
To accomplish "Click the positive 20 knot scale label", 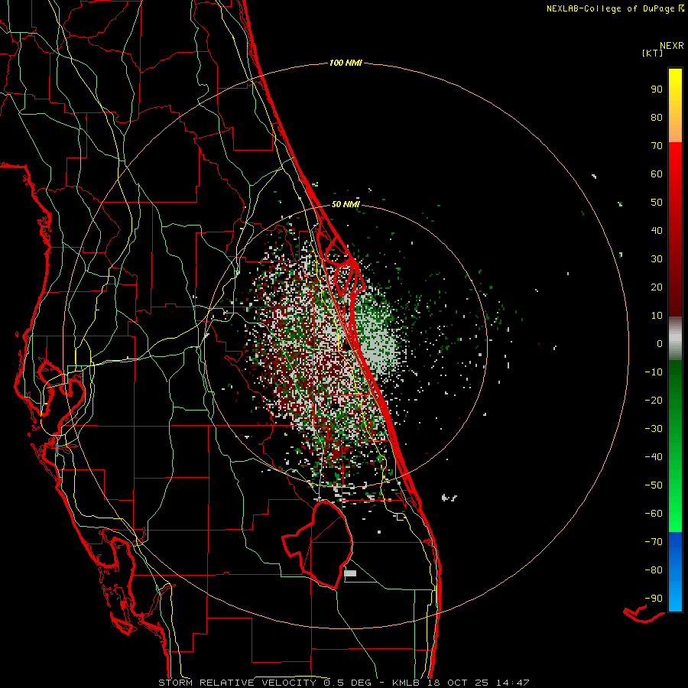I will click(x=657, y=287).
